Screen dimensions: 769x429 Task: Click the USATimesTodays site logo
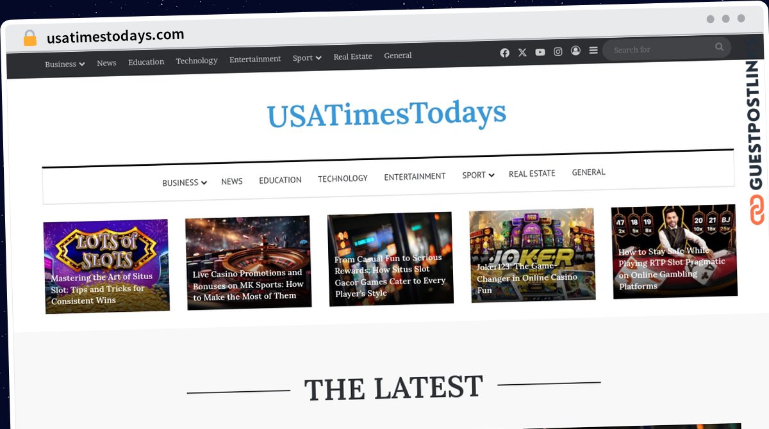[386, 114]
